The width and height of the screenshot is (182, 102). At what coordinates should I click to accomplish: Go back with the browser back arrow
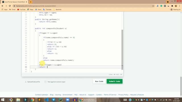click(3, 6)
